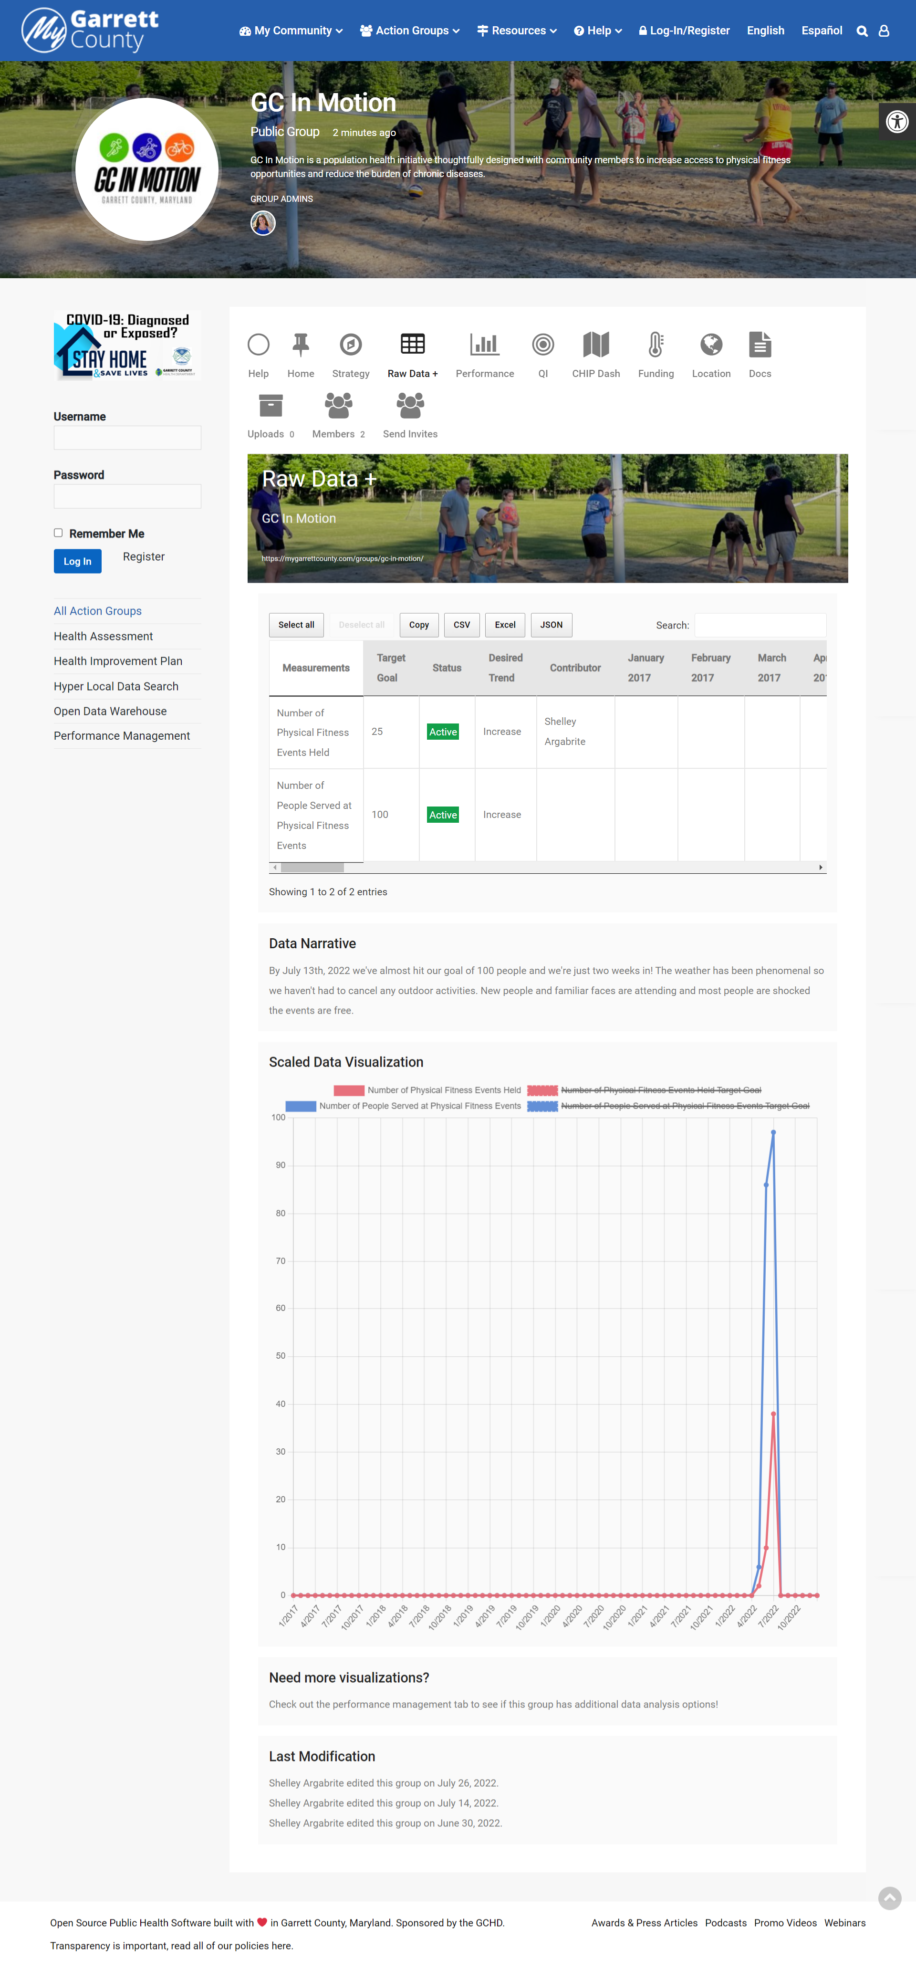This screenshot has height=1970, width=916.
Task: Open the Strategy compass icon
Action: [x=350, y=345]
